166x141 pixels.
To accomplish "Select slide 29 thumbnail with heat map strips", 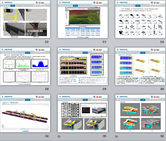I will (x=82, y=66).
